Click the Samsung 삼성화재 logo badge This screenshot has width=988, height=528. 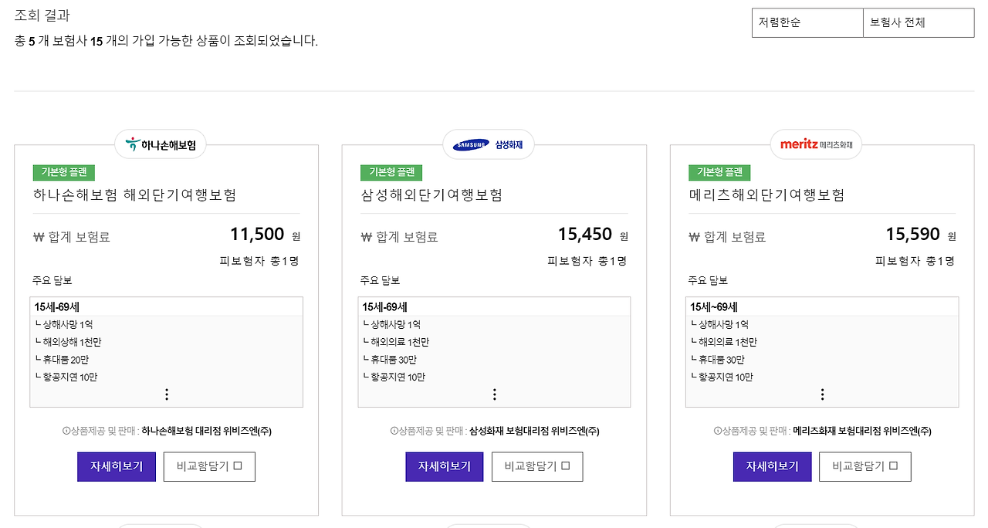pos(489,144)
